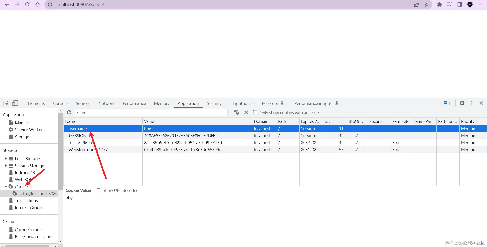487x247 pixels.
Task: Select Trust Tokens item
Action: coord(26,201)
